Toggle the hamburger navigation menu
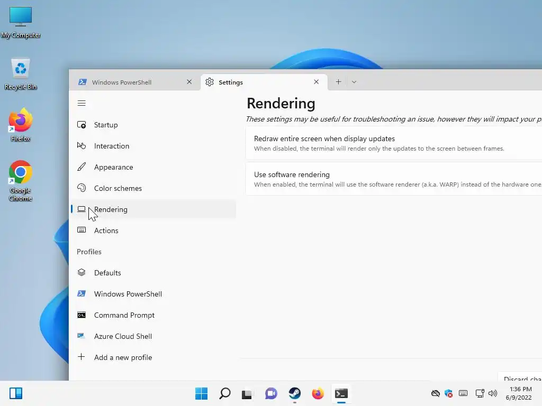The height and width of the screenshot is (406, 542). (82, 103)
